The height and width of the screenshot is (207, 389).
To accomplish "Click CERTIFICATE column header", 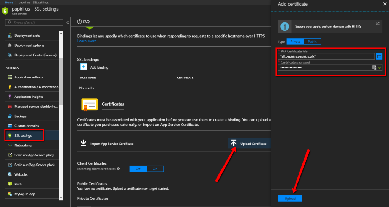I will click(x=185, y=78).
